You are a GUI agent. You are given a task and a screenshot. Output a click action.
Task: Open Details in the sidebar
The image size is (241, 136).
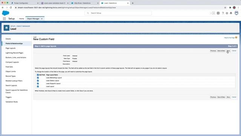[8, 39]
